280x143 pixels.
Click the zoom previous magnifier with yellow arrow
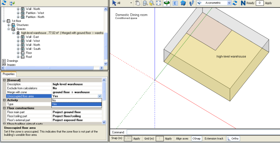(x=152, y=3)
